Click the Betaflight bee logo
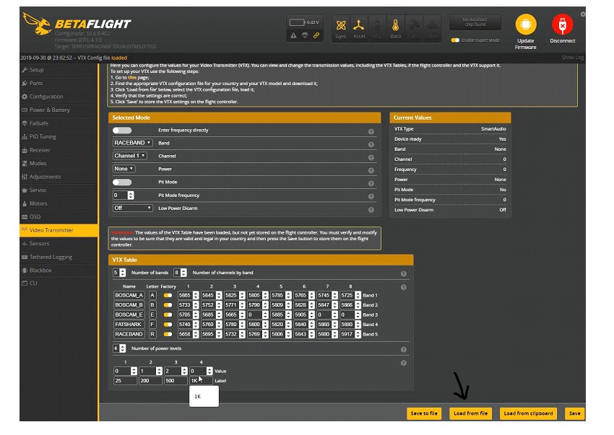614x435 pixels. pos(37,24)
